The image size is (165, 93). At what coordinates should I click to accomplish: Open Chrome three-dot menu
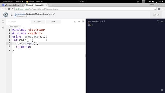tap(163, 9)
